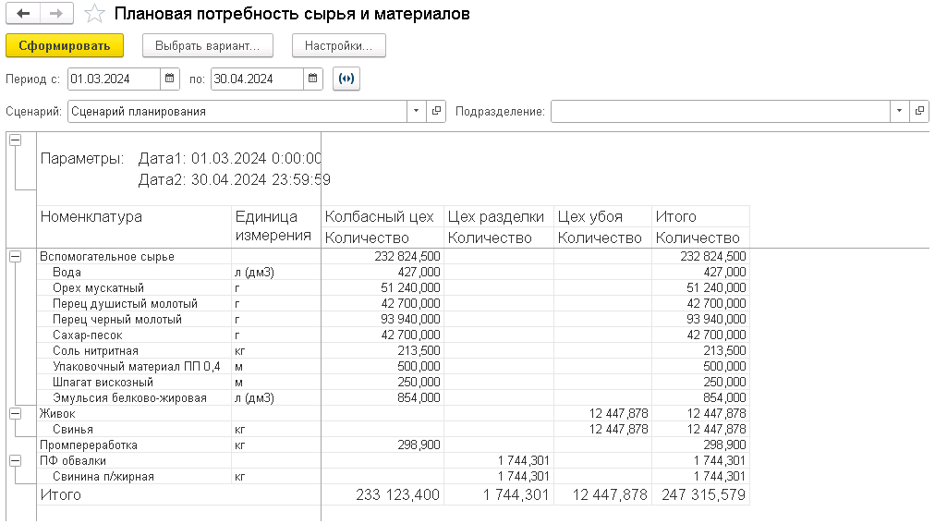Select the Перец черный молотый row cell

pyautogui.click(x=117, y=320)
